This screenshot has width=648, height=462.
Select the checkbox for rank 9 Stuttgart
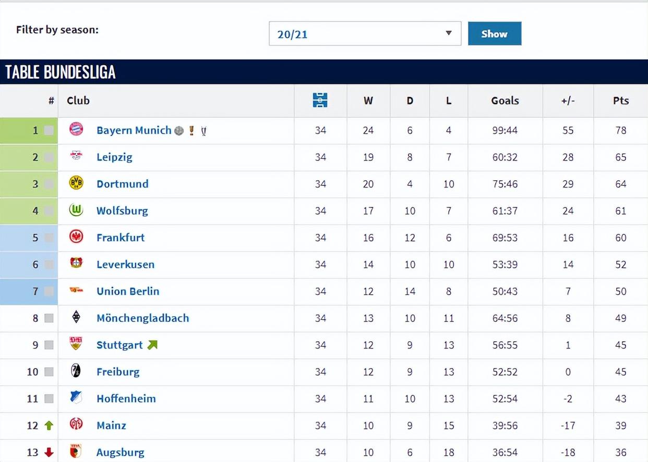49,345
